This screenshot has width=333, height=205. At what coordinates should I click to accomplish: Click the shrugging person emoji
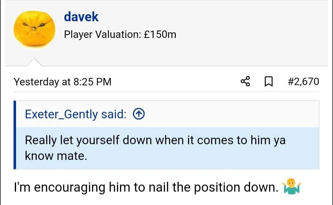[291, 187]
